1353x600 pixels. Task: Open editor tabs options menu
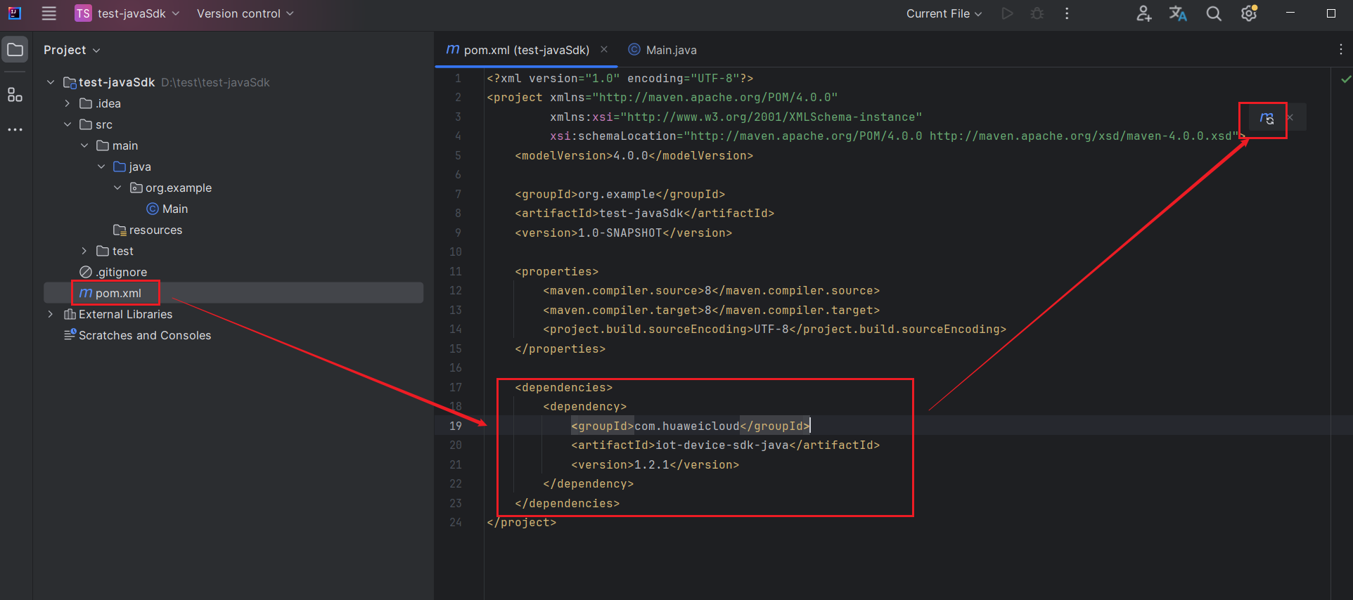[x=1341, y=50]
